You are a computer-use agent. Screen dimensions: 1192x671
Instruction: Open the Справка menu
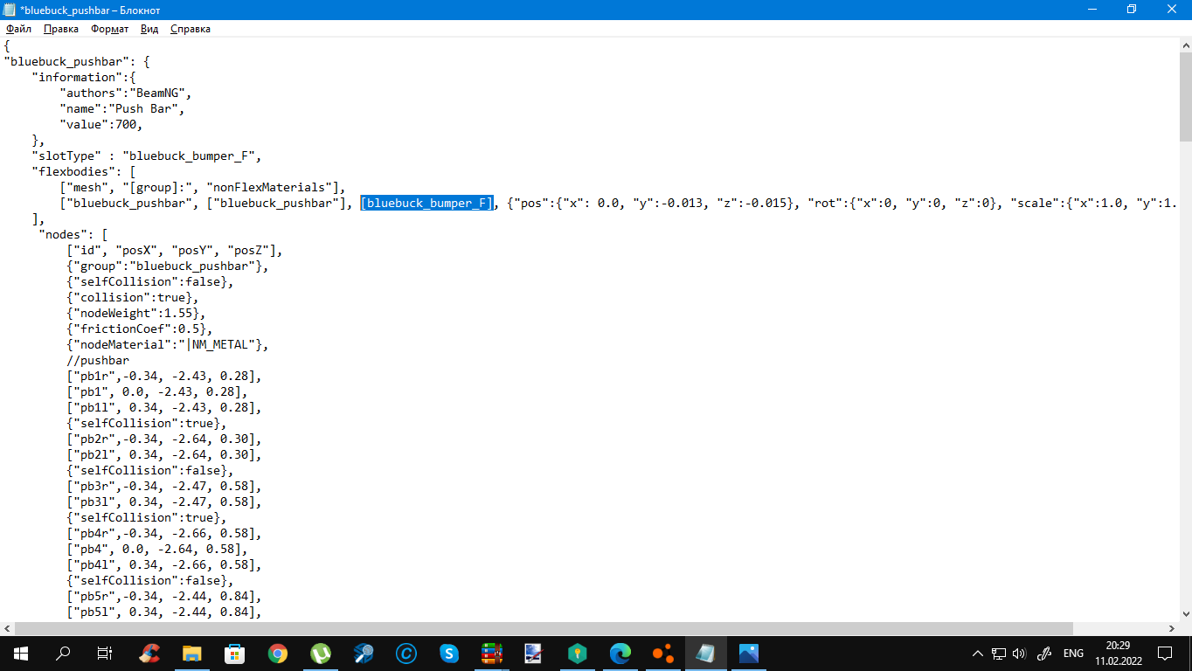pos(191,29)
